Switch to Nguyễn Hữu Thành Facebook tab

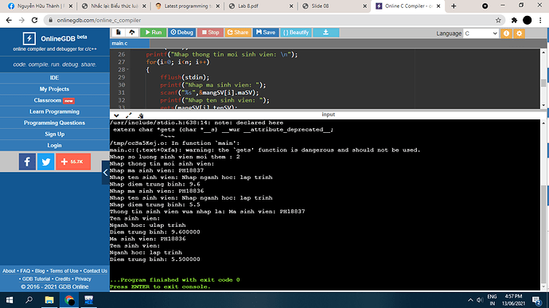coord(41,6)
